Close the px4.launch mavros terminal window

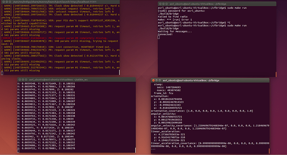pos(4,2)
